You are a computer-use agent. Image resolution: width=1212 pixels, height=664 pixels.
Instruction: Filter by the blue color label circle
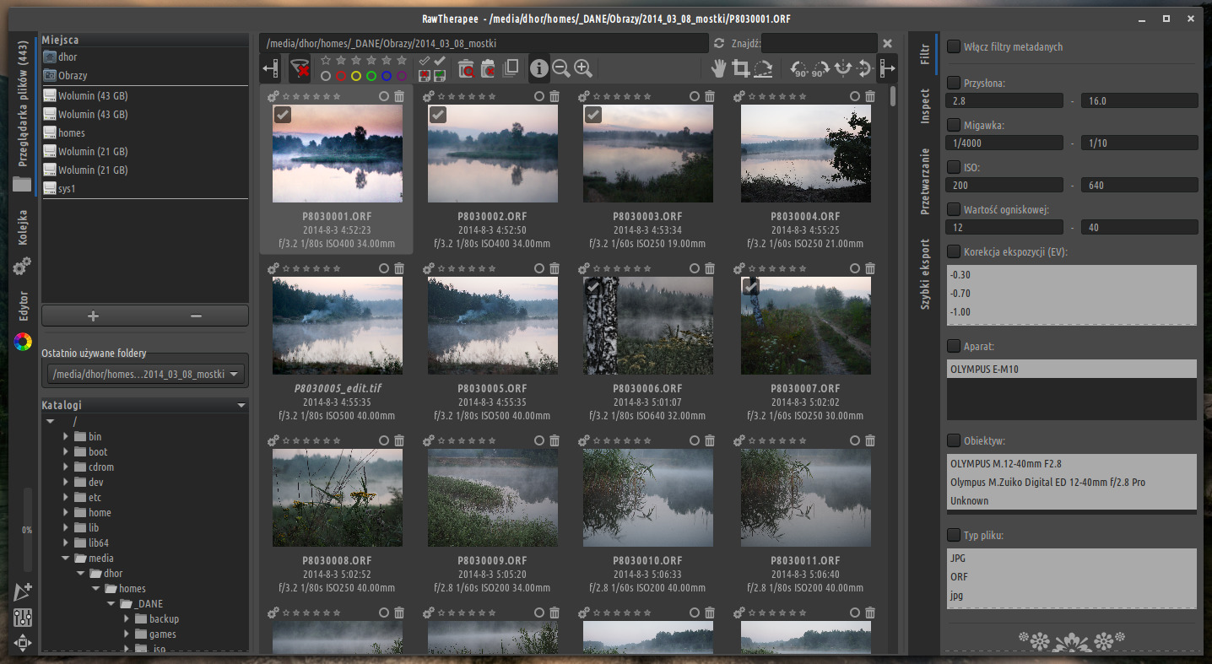(387, 76)
